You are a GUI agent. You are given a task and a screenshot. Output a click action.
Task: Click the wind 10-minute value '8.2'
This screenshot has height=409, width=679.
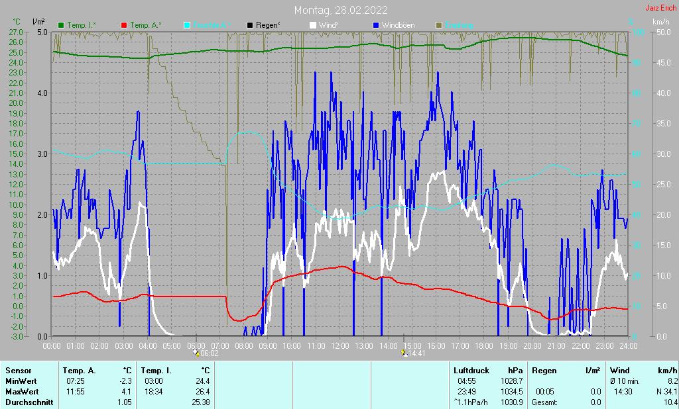pos(672,381)
